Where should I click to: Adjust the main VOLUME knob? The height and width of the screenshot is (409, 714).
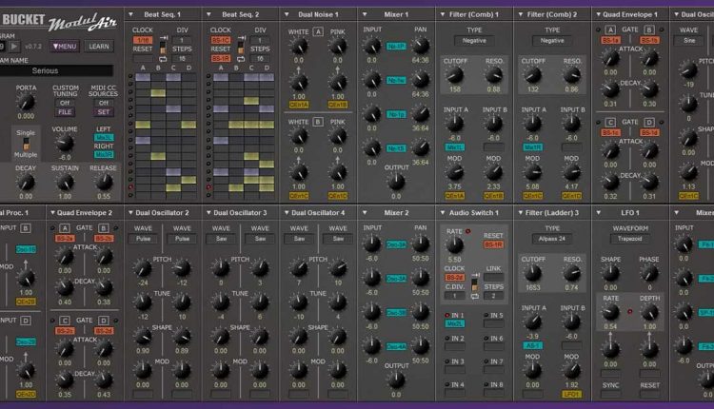[x=65, y=143]
